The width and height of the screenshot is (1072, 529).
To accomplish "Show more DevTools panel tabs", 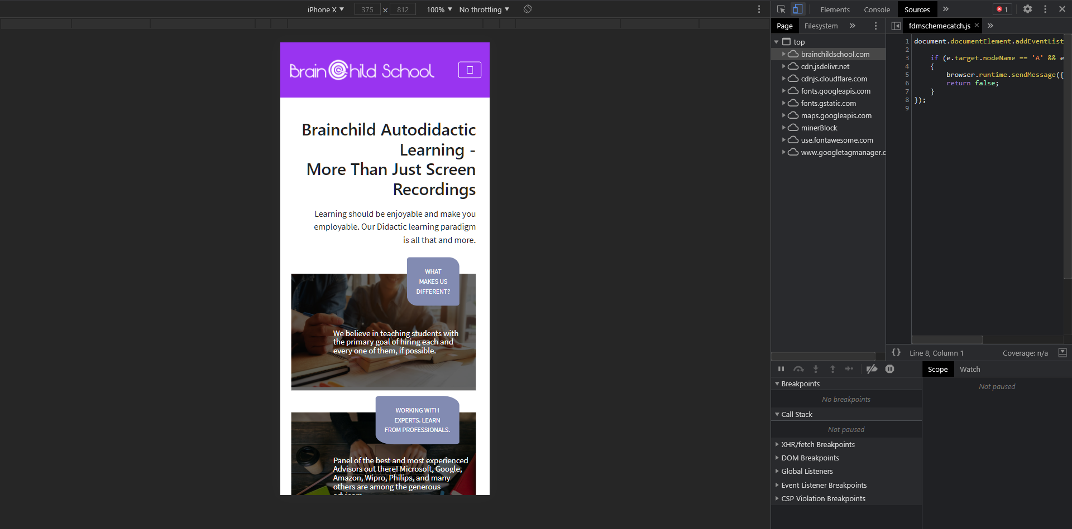I will 946,9.
